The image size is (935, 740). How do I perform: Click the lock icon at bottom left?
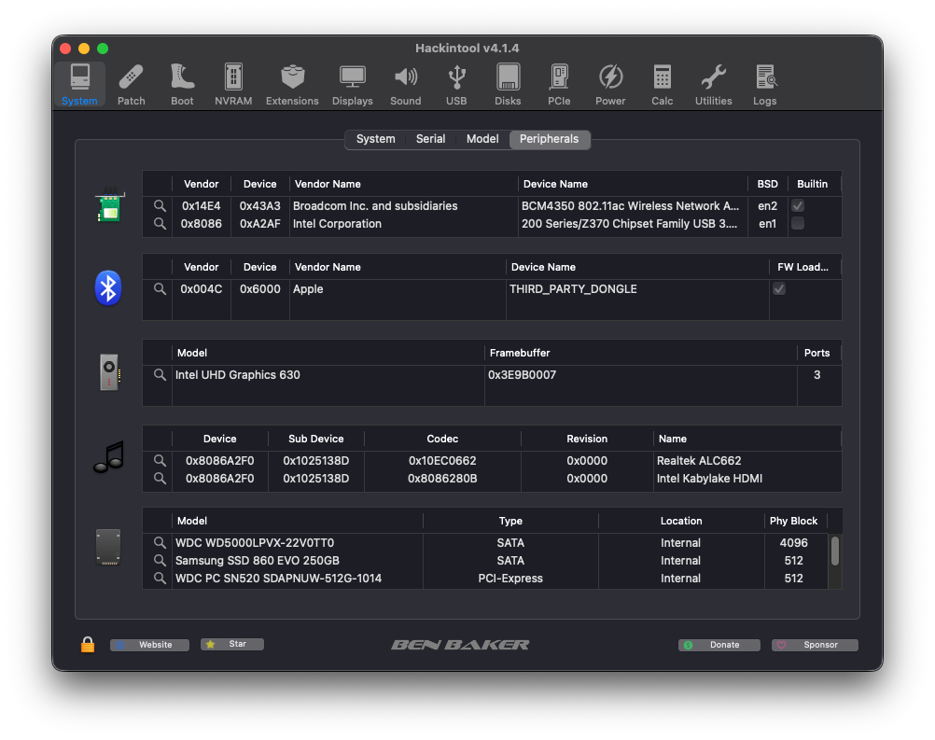click(x=88, y=645)
